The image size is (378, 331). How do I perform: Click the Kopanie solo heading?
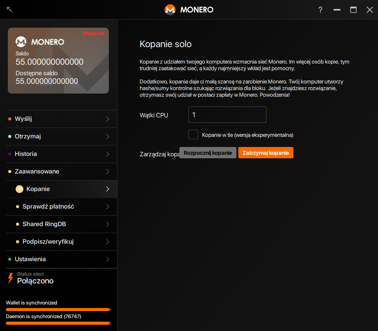[165, 44]
